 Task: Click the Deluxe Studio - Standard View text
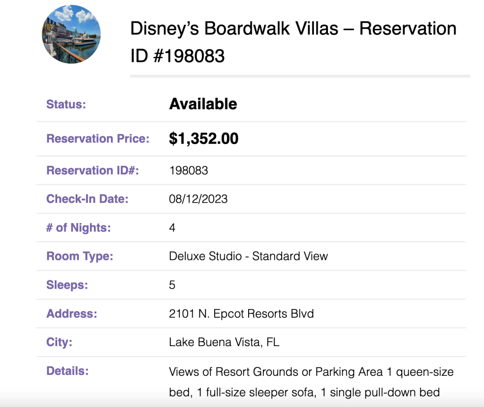coord(249,256)
